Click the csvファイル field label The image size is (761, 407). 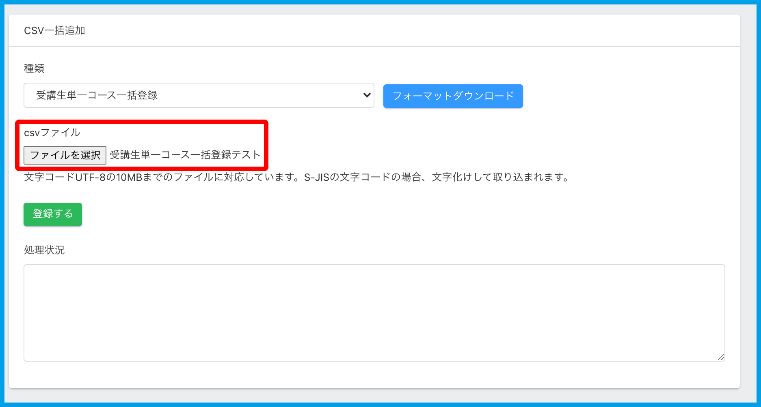[52, 133]
